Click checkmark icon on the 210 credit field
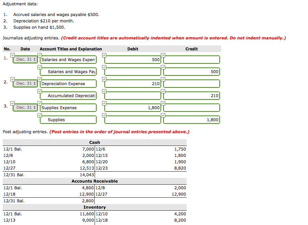The height and width of the screenshot is (225, 308). (163, 91)
